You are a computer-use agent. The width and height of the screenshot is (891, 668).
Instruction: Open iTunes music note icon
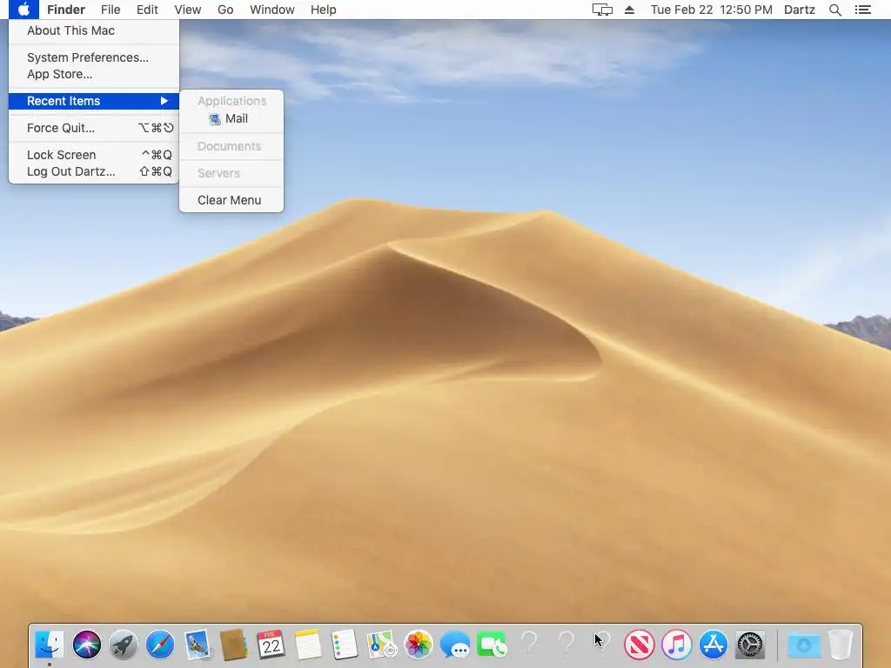(x=676, y=645)
